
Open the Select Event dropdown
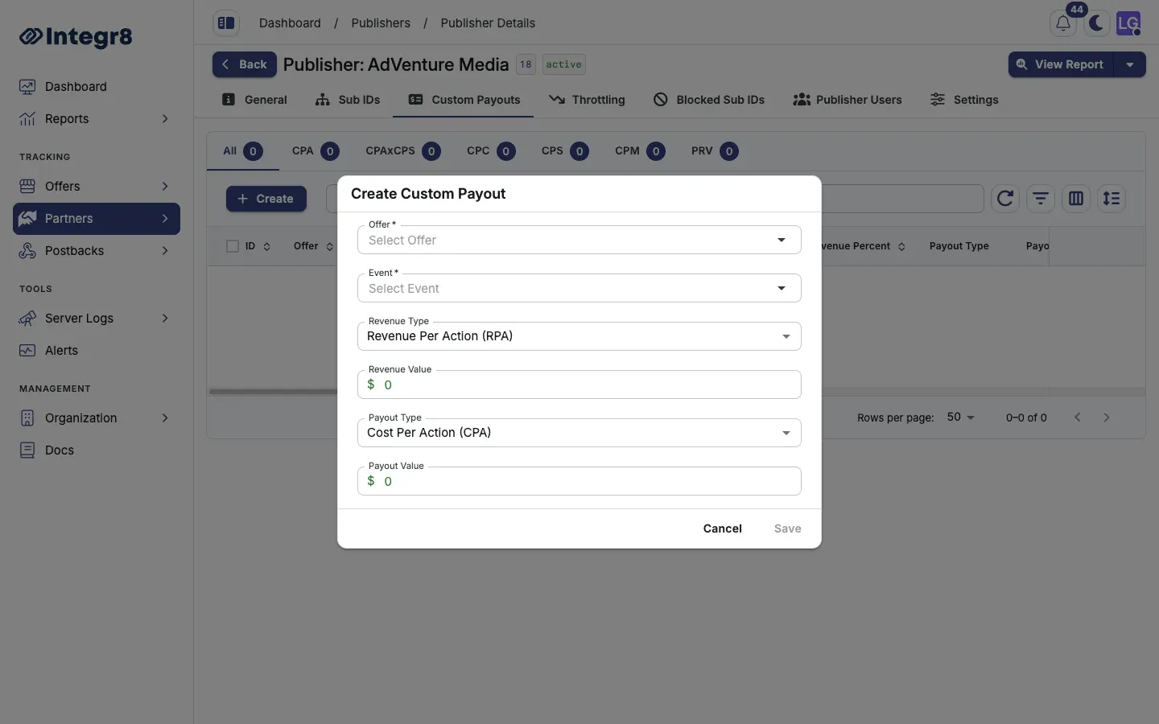[x=579, y=288]
